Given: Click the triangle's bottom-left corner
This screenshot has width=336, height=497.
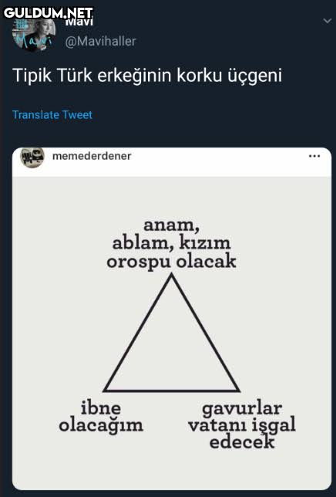Looking at the screenshot, I should (x=106, y=390).
